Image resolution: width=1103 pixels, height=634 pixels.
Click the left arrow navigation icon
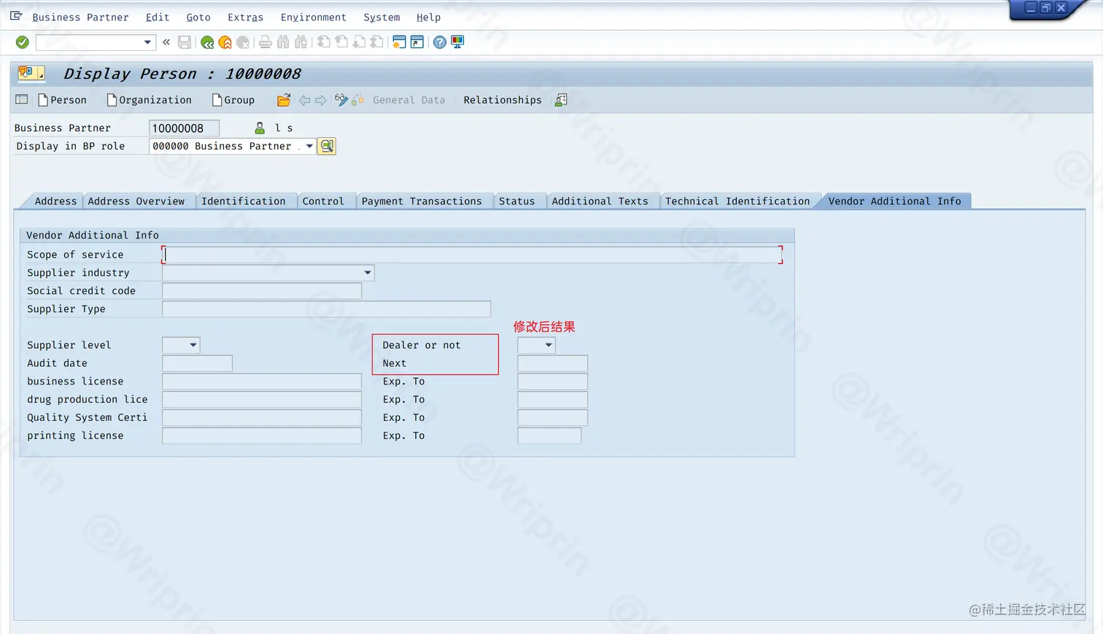(x=304, y=100)
